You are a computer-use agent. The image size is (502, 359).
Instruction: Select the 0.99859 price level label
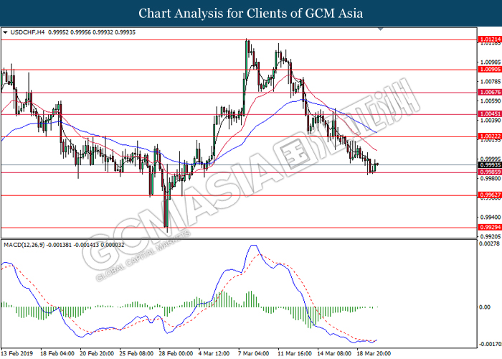pos(490,172)
